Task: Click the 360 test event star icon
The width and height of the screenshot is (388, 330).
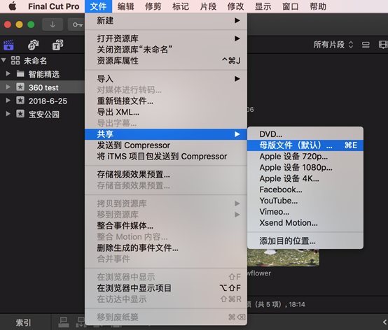Action: click(x=20, y=87)
